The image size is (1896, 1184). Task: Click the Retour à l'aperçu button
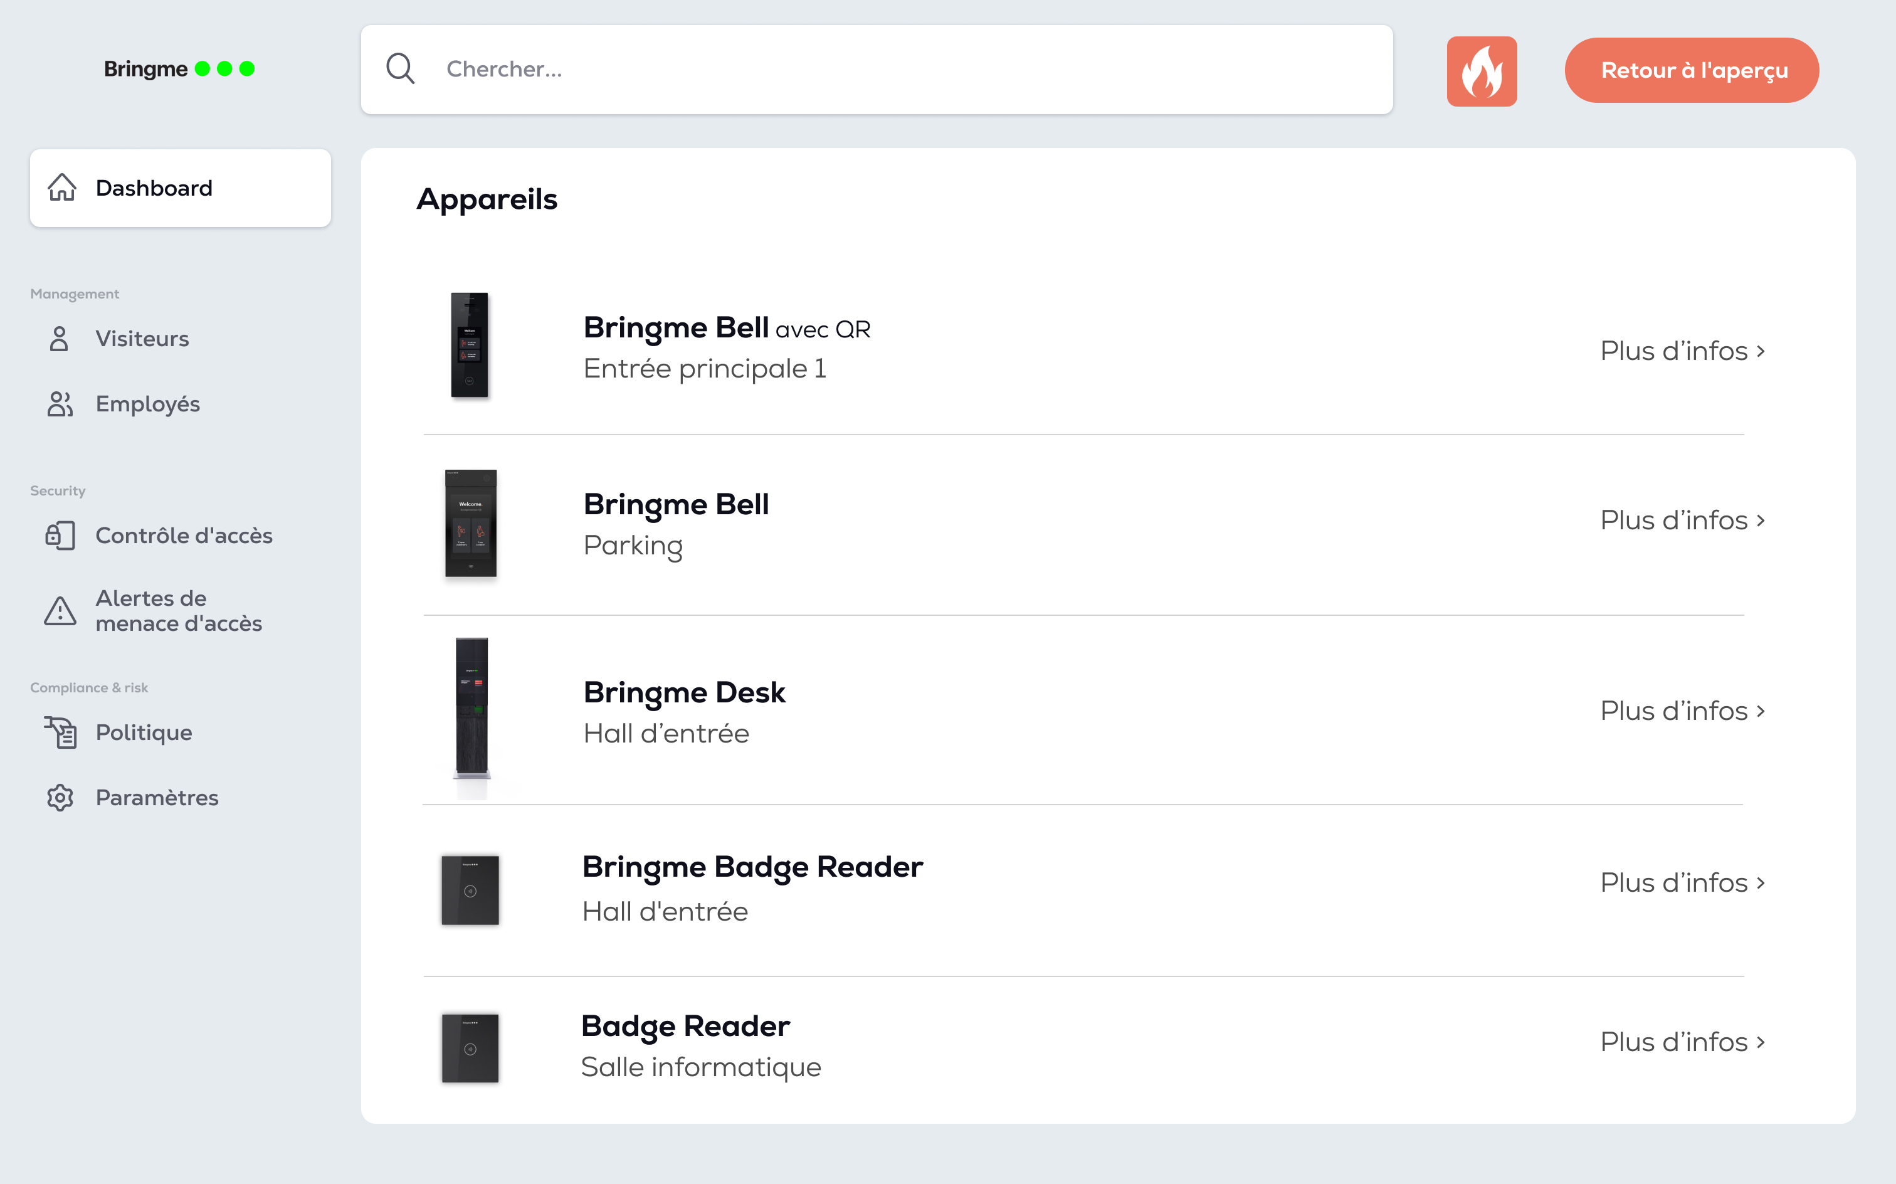(x=1692, y=70)
